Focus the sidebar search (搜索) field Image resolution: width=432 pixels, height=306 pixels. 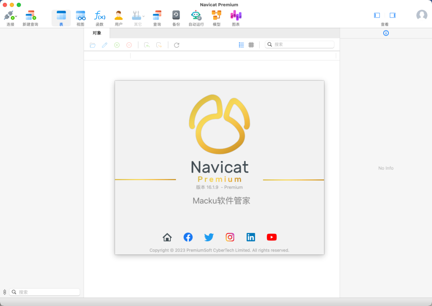point(45,292)
